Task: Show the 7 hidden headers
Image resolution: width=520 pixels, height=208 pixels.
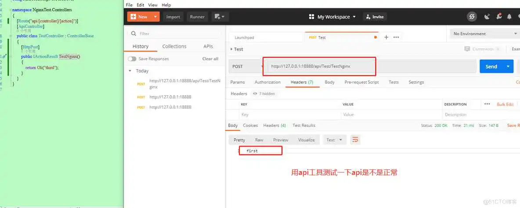Action: coord(264,94)
